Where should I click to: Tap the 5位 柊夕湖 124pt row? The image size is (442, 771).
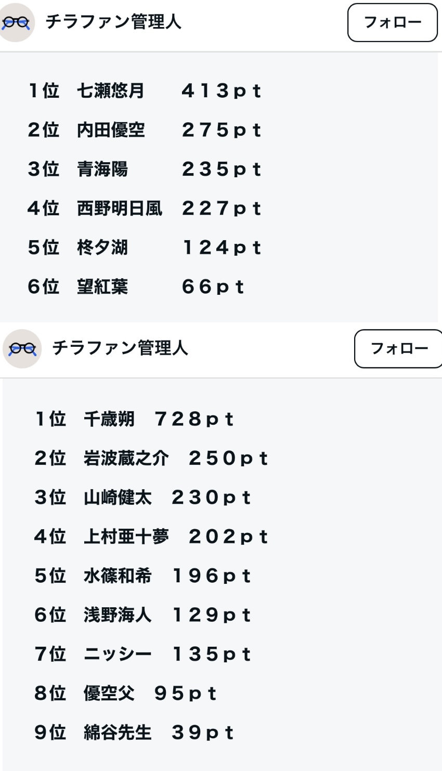(x=144, y=247)
